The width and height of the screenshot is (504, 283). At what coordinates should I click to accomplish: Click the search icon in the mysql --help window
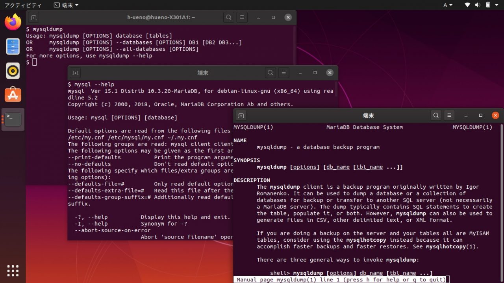270,73
